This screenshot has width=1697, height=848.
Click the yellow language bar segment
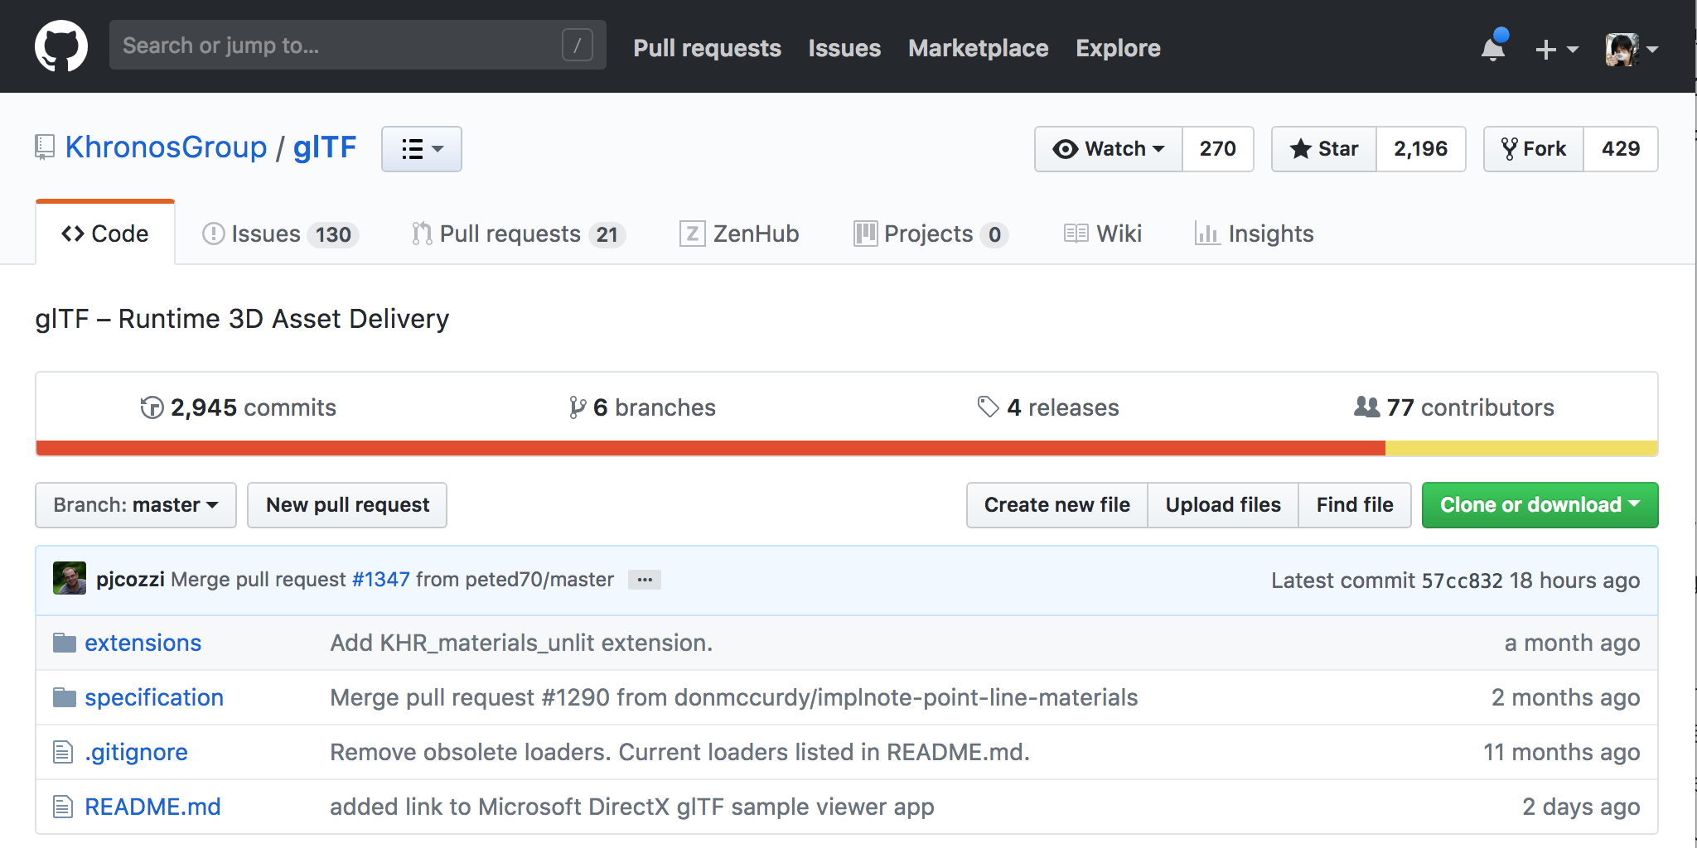pos(1521,448)
